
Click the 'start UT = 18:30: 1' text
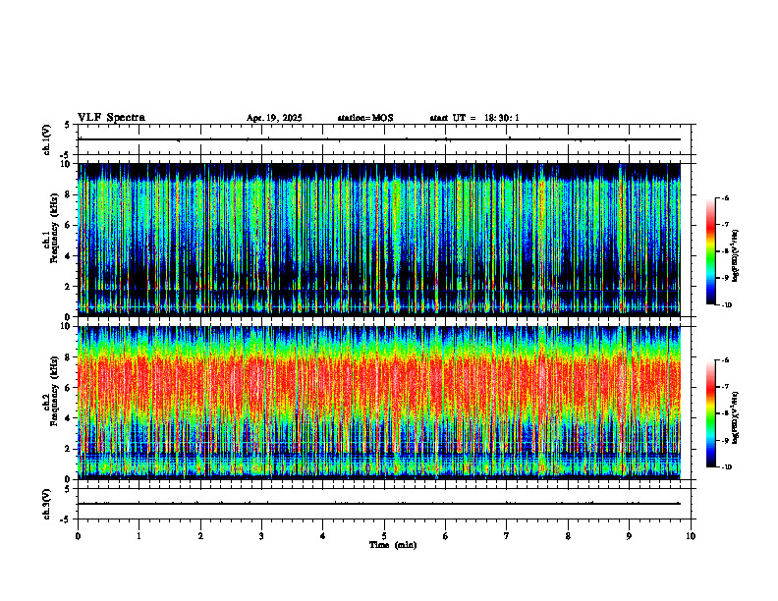coord(474,118)
